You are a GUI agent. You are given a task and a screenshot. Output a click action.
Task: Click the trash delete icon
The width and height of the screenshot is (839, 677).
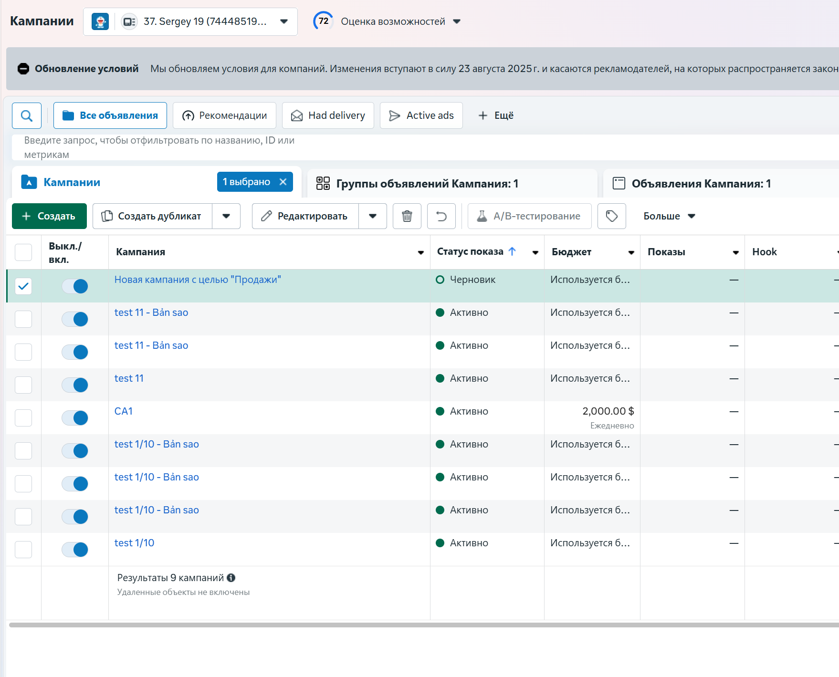click(x=407, y=216)
